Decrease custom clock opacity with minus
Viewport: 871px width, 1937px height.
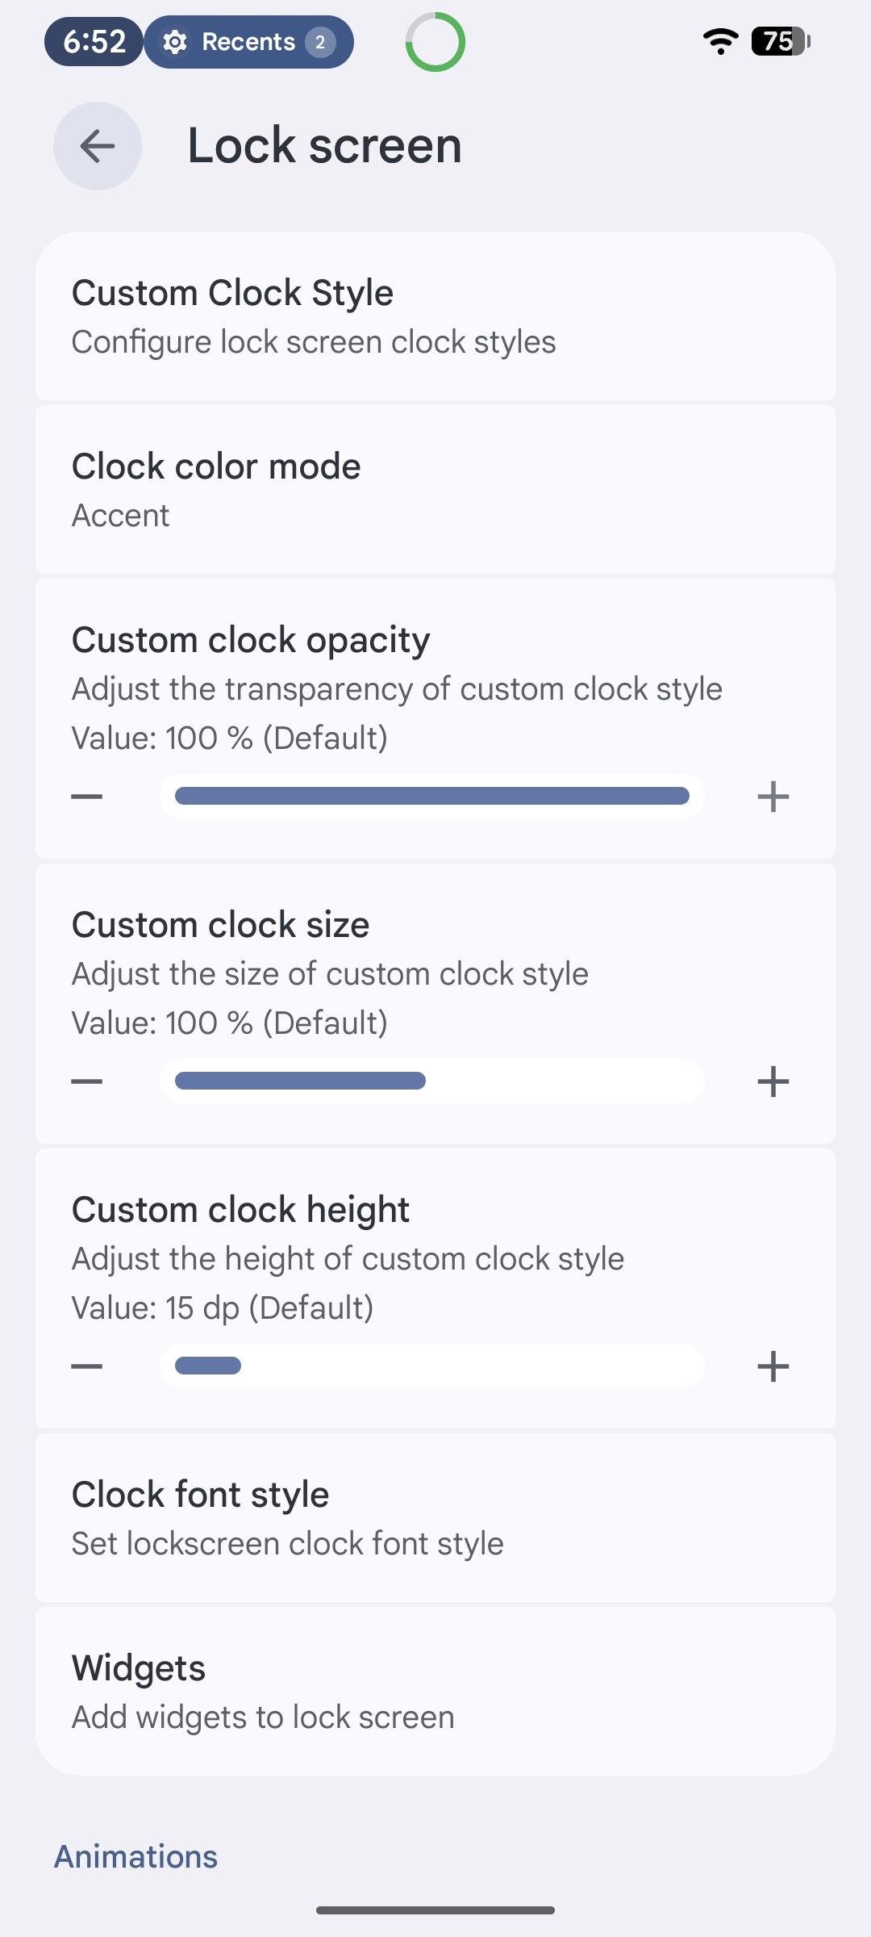click(87, 797)
